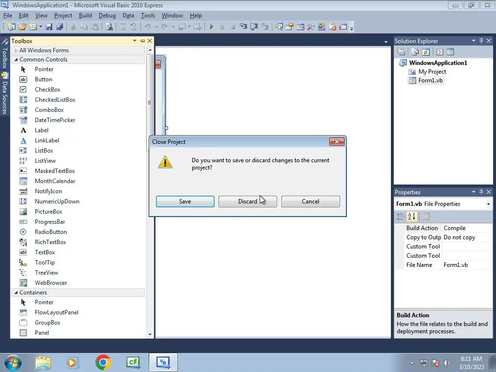The height and width of the screenshot is (372, 496).
Task: Click auto-hide pin icon of Solution Explorer
Action: pyautogui.click(x=481, y=41)
